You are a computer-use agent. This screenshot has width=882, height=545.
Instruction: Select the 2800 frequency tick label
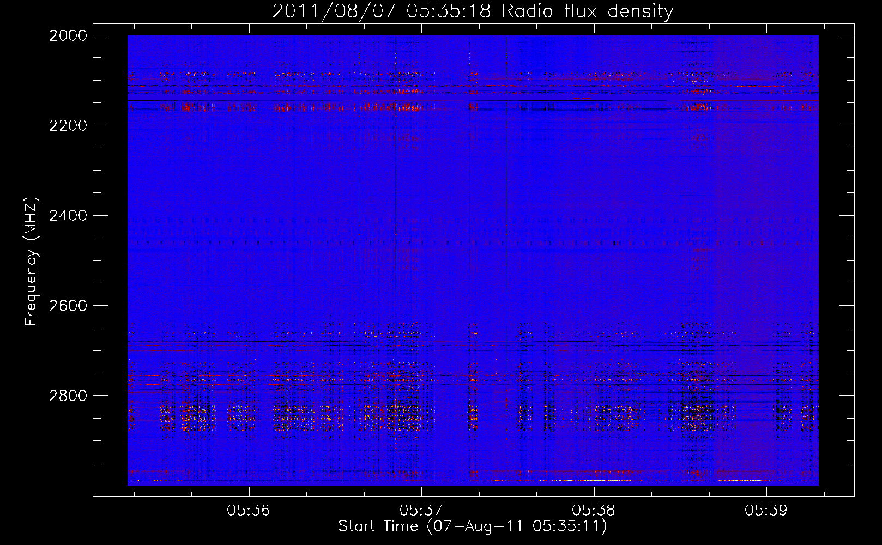pos(68,396)
